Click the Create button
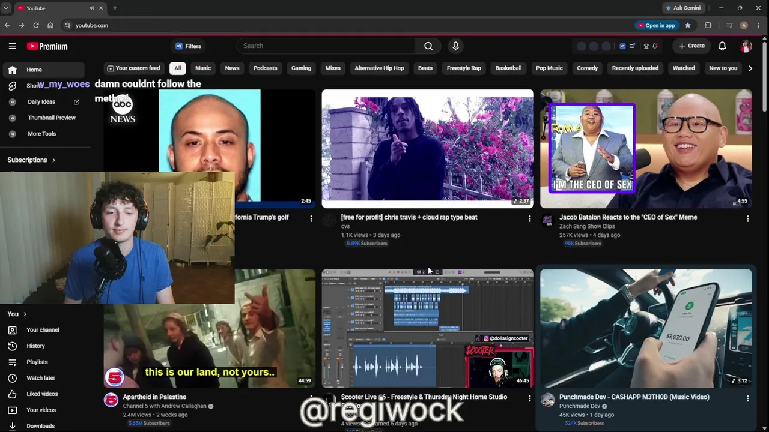769x432 pixels. point(691,46)
